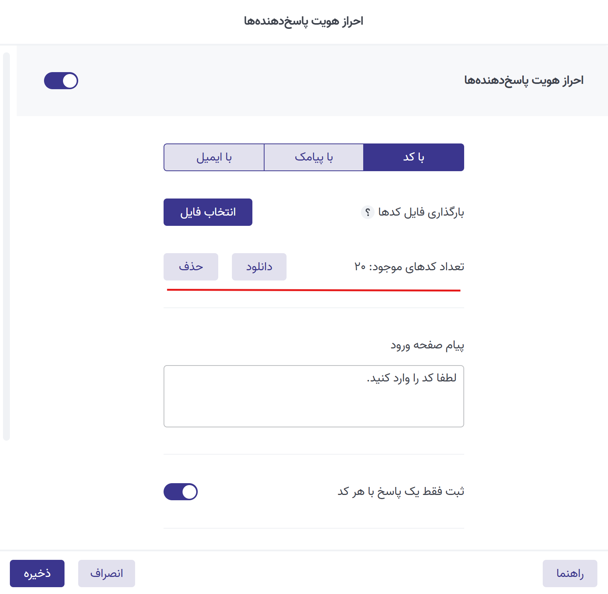Click the 'بارگذاری فایل کدها' label
This screenshot has height=594, width=608.
(421, 212)
